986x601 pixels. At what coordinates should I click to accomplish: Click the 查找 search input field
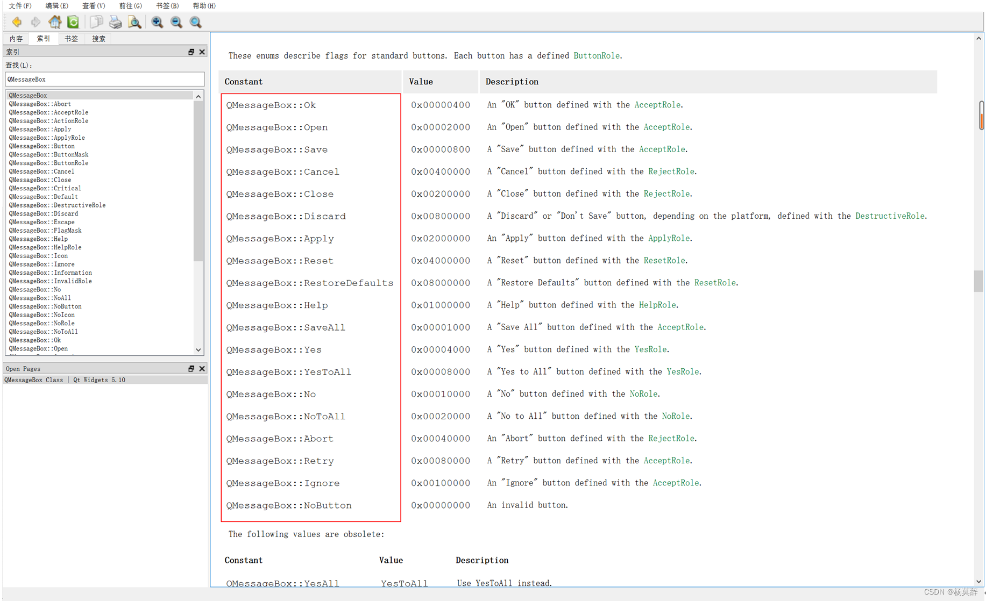(x=105, y=79)
